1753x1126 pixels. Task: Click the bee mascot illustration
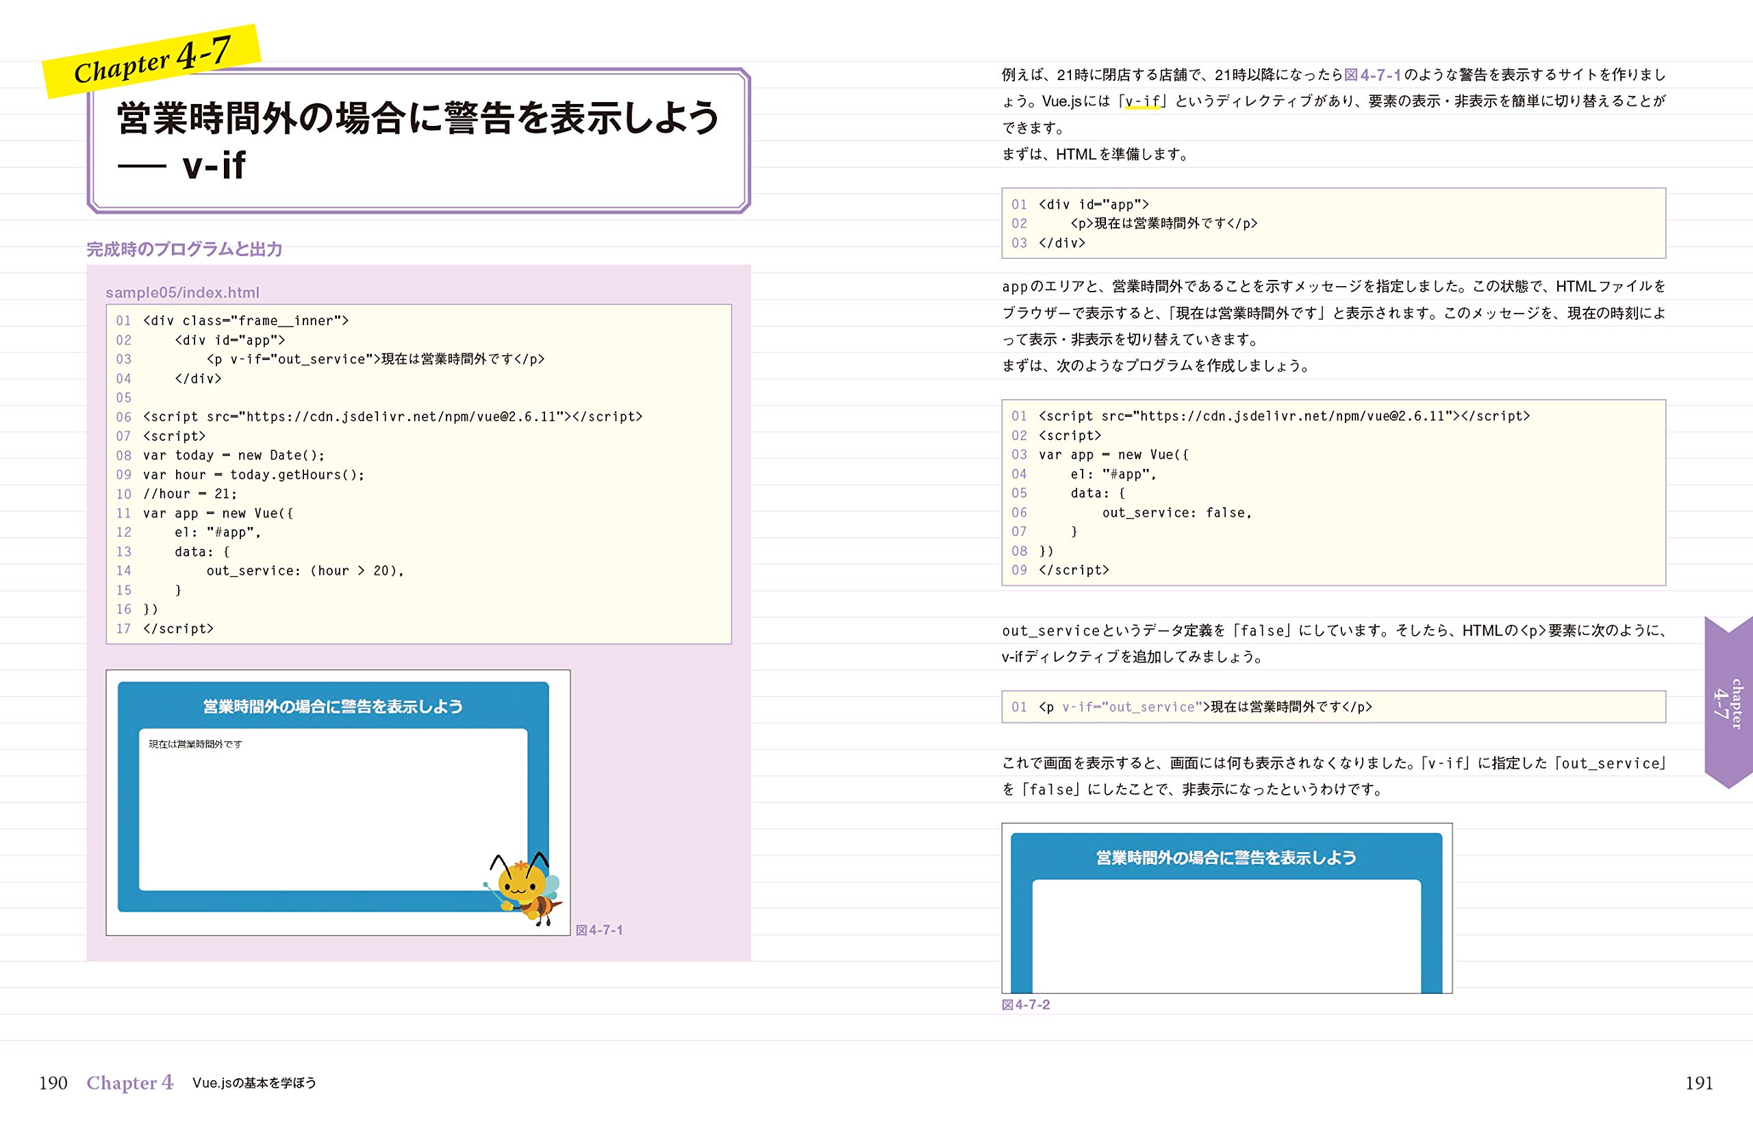point(522,889)
